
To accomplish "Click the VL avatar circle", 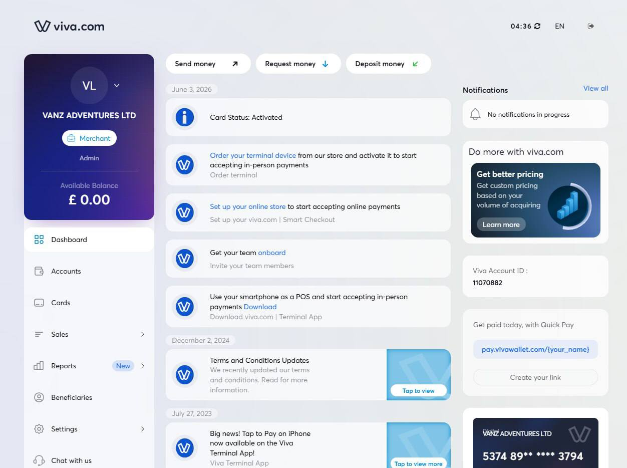I will [x=89, y=86].
